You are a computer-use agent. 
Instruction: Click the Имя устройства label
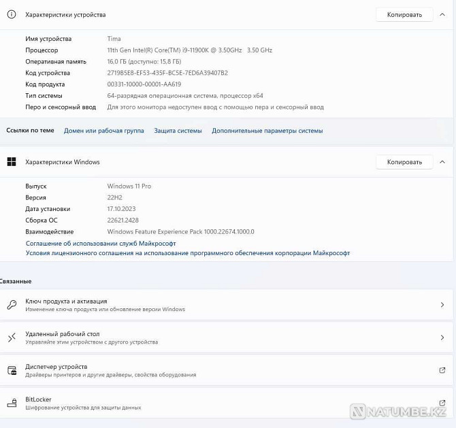point(48,39)
